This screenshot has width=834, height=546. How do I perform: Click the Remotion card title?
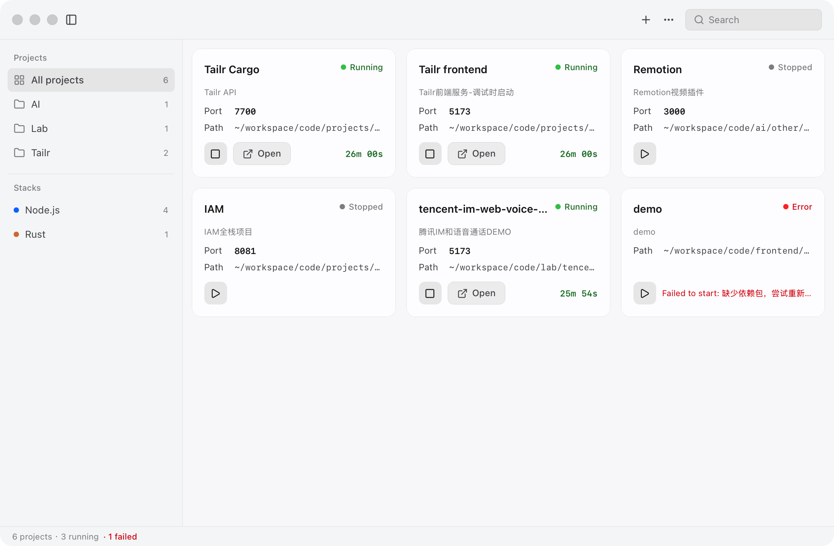pyautogui.click(x=658, y=69)
